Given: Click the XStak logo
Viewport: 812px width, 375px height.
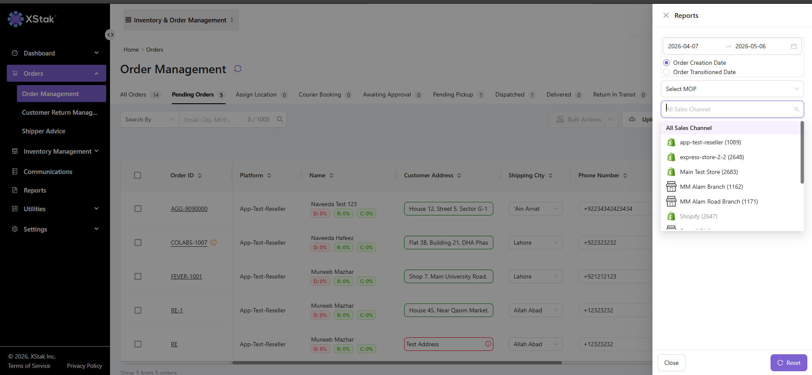Looking at the screenshot, I should (32, 19).
